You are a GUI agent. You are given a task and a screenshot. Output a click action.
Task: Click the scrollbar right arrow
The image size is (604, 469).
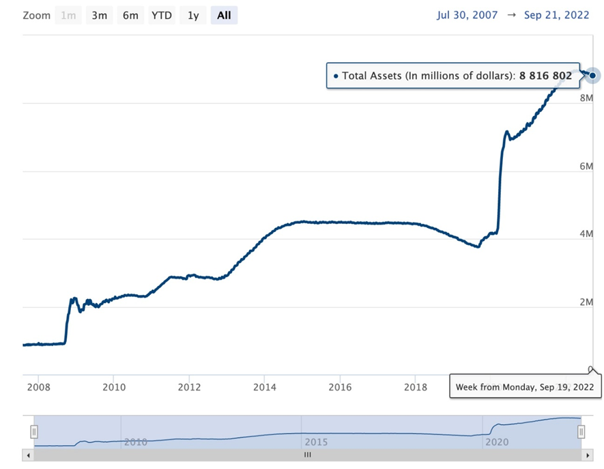[587, 454]
